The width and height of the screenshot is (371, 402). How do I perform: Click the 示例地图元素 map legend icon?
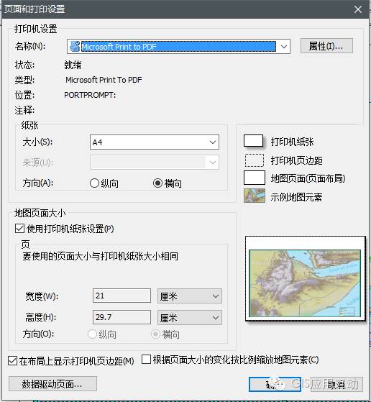click(255, 196)
